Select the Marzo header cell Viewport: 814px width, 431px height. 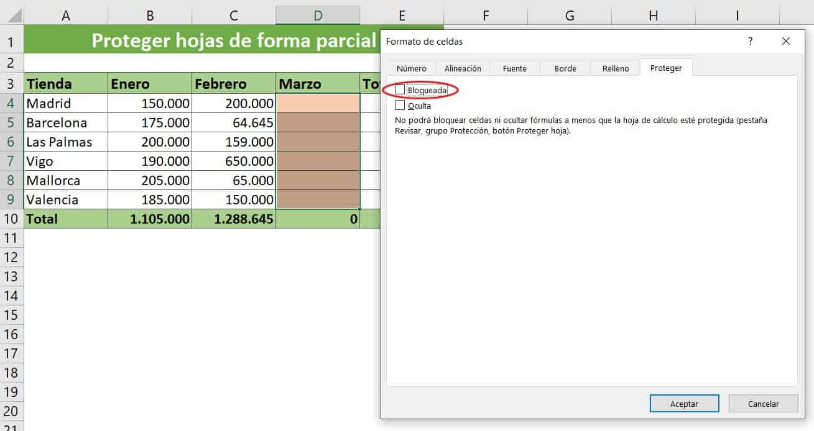318,84
